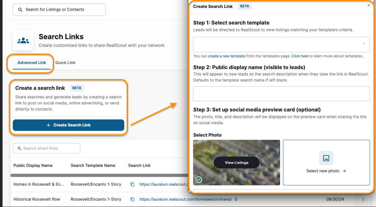
Task: Click the View Listings button on photo
Action: point(236,163)
